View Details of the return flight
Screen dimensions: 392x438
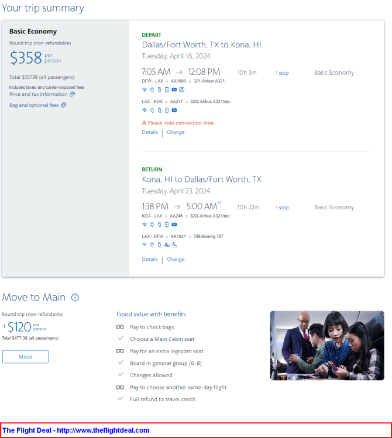(x=150, y=259)
